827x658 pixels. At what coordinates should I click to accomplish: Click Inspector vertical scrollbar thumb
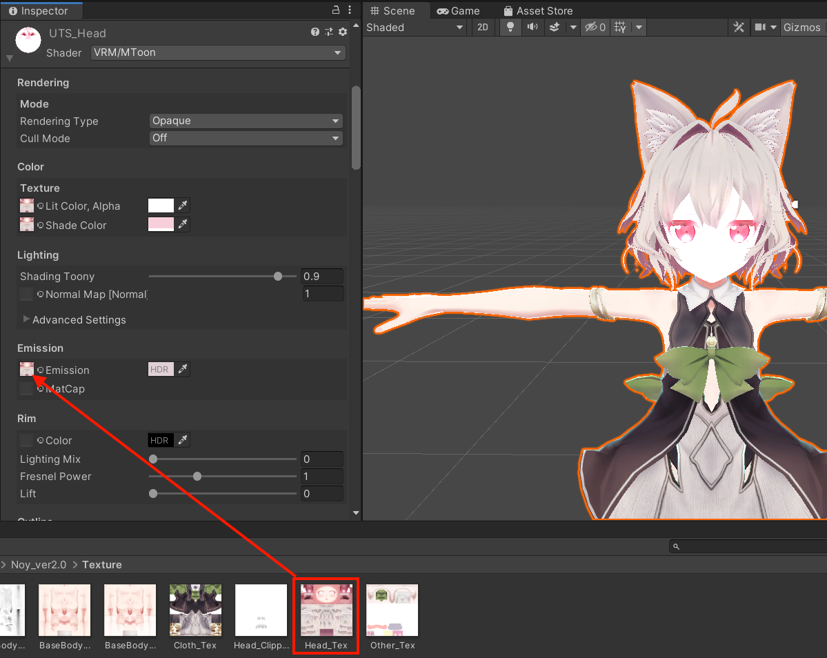356,128
